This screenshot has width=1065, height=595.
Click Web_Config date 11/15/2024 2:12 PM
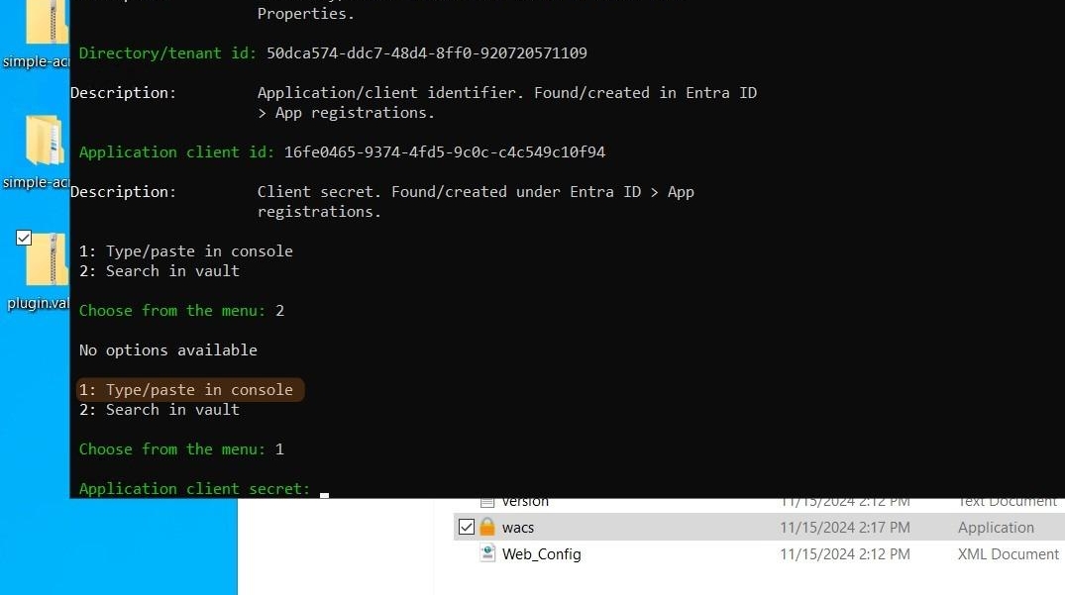844,554
